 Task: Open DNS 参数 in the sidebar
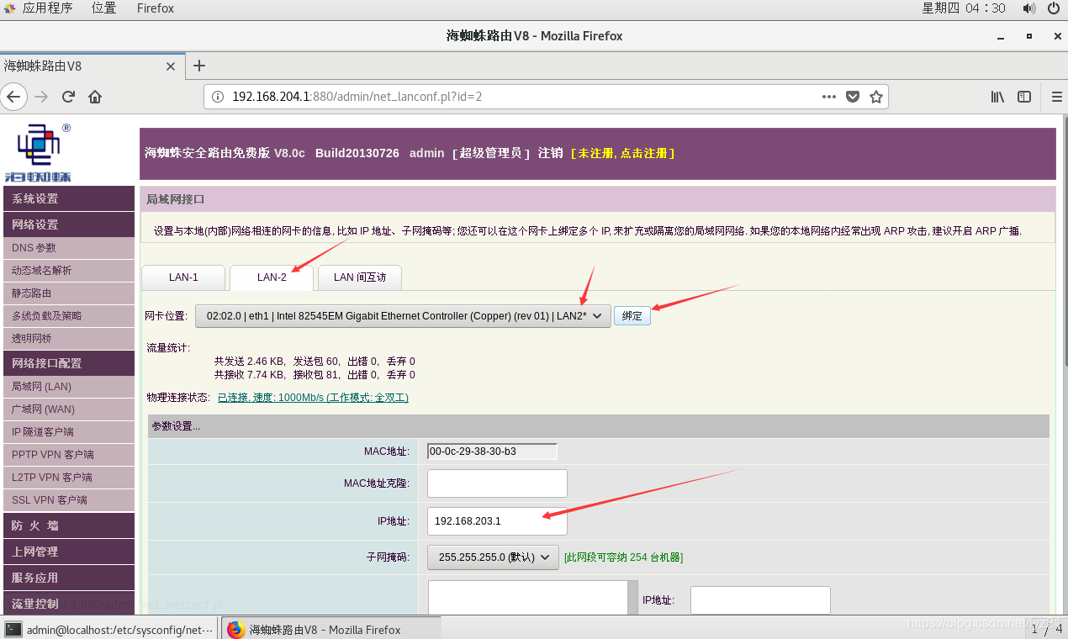pyautogui.click(x=69, y=248)
